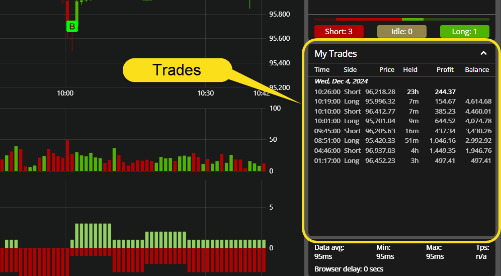Click the 10:30 time axis label
The width and height of the screenshot is (501, 276).
coord(205,94)
